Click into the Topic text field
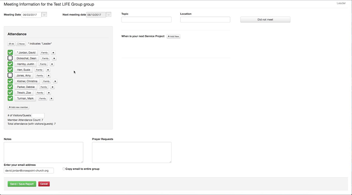The width and height of the screenshot is (352, 195). click(146, 20)
